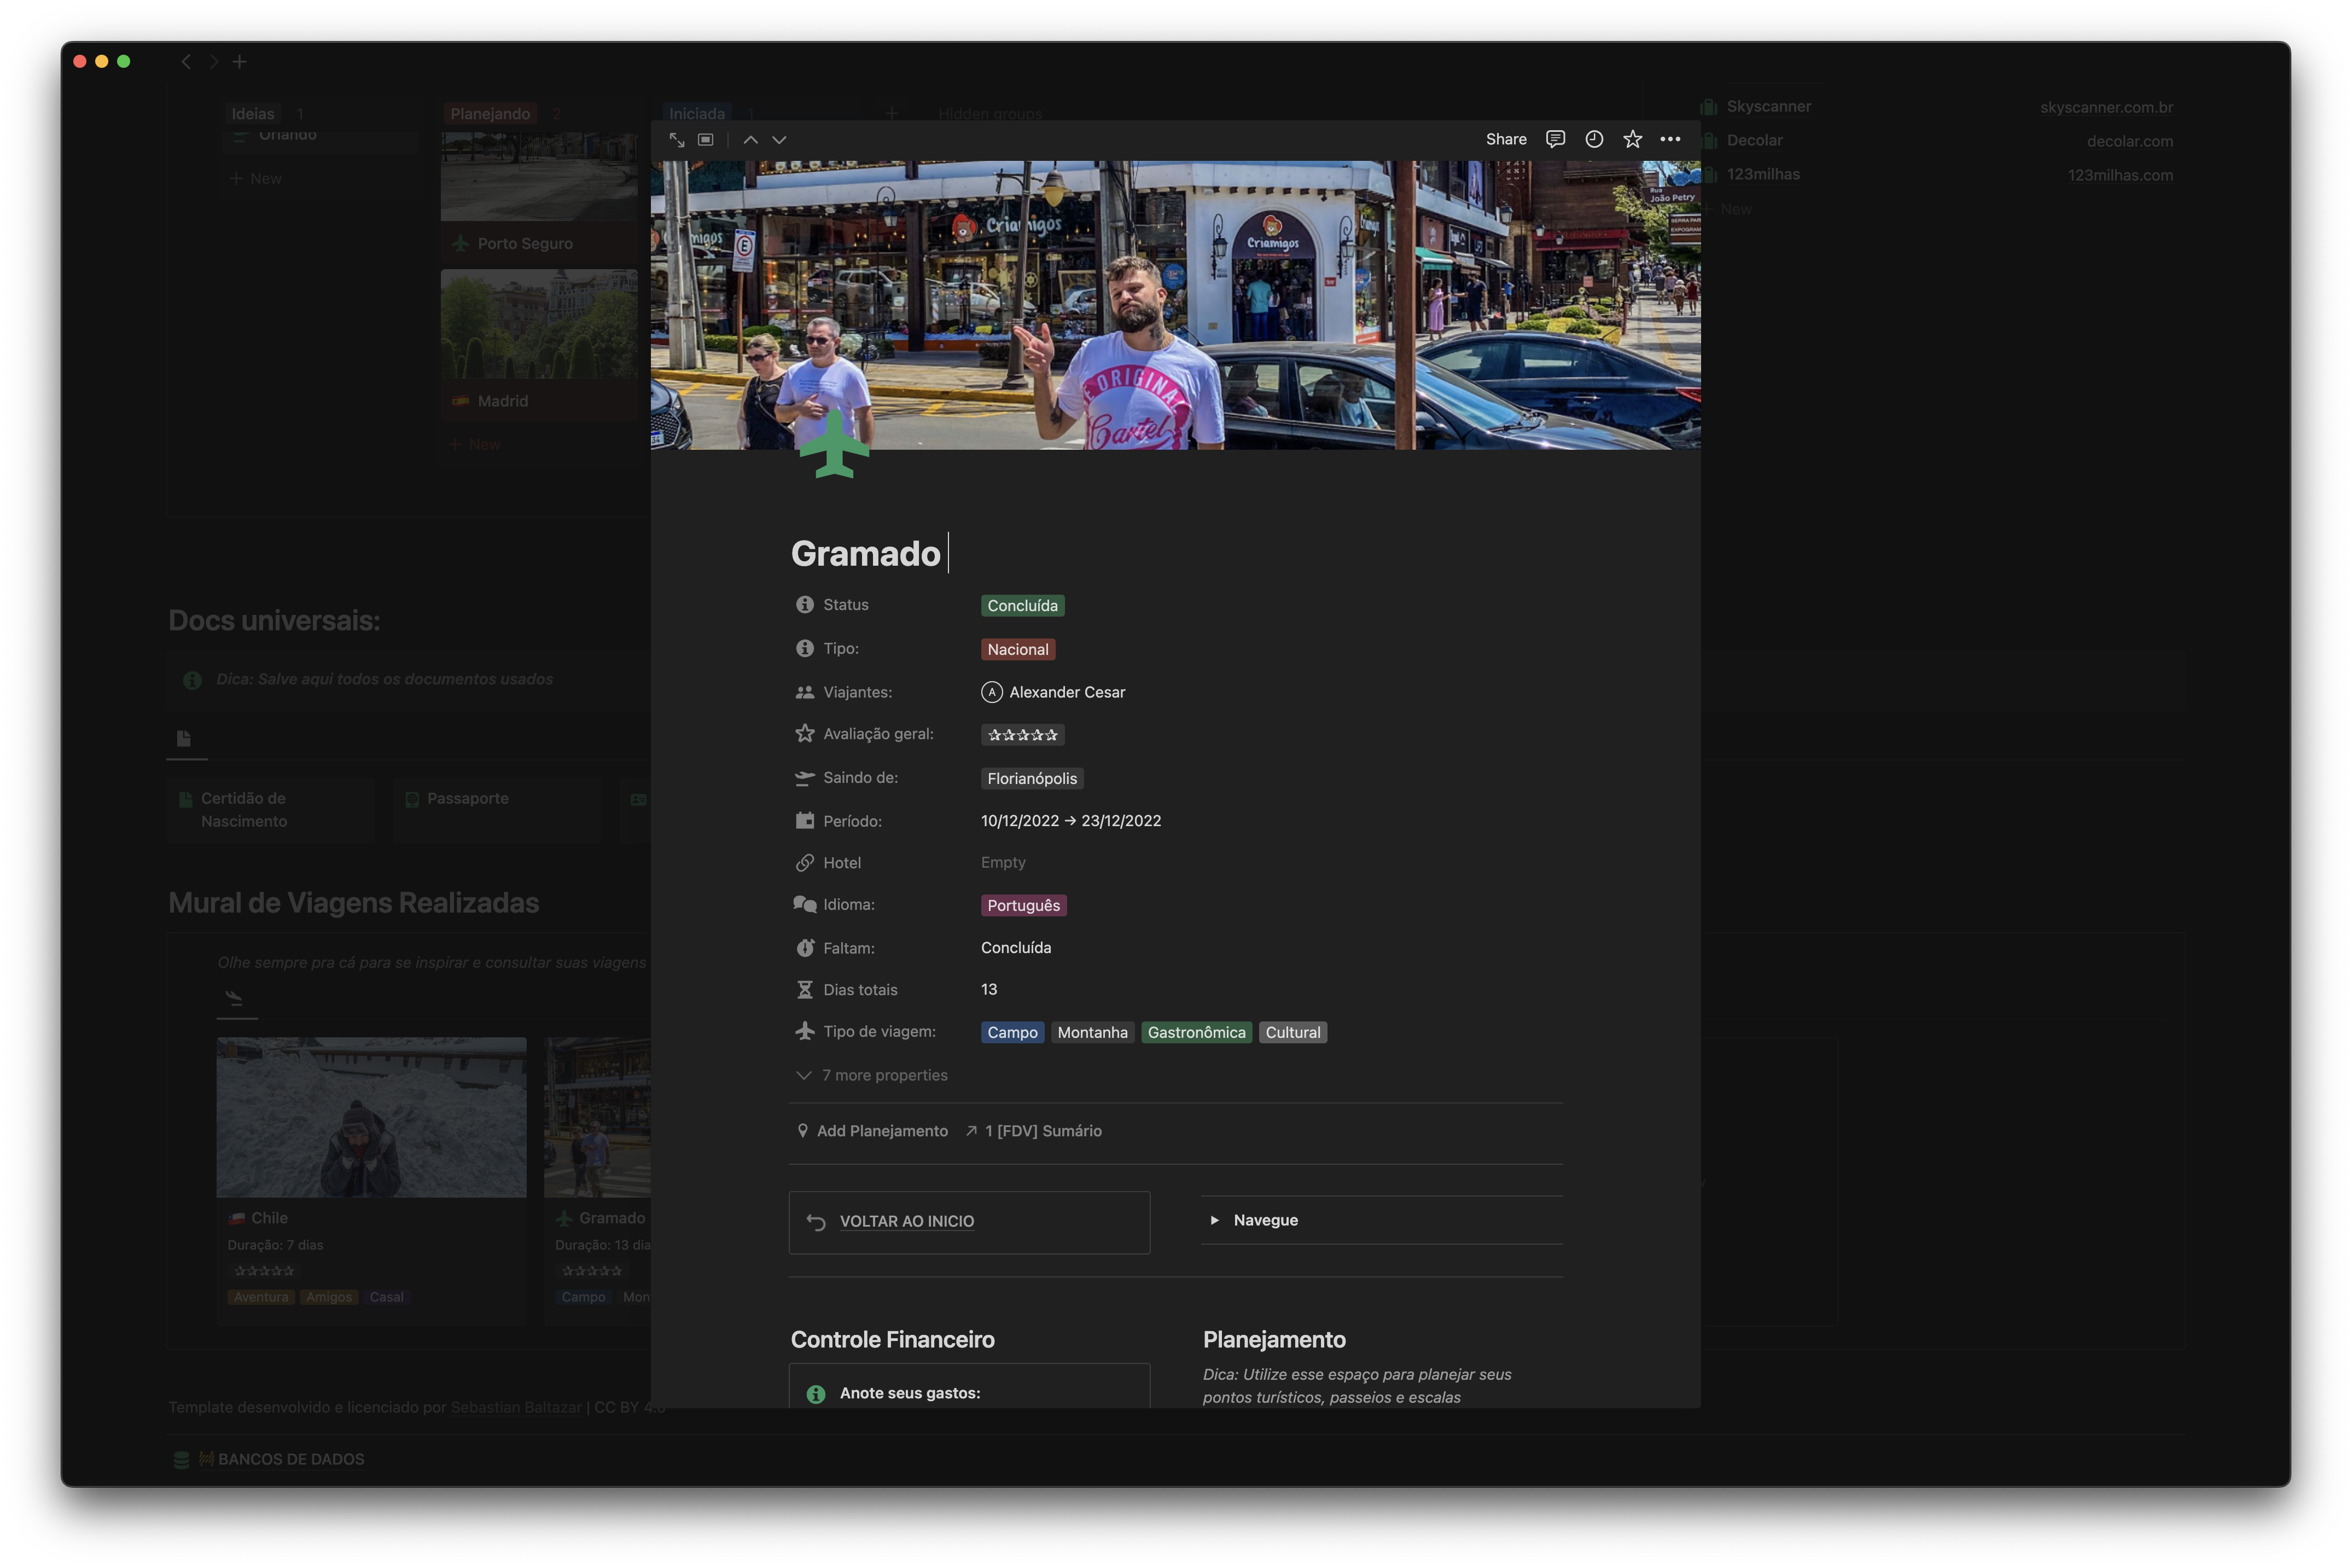Click the Tipo de viagem property label

(x=880, y=1032)
